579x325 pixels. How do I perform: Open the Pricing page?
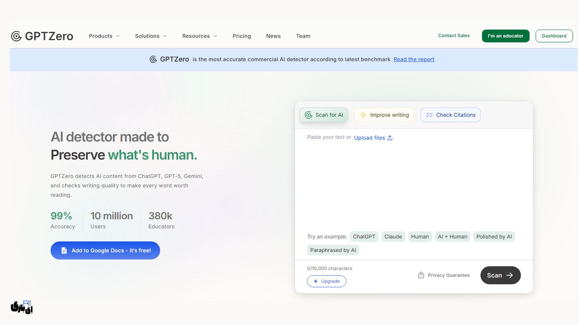241,36
